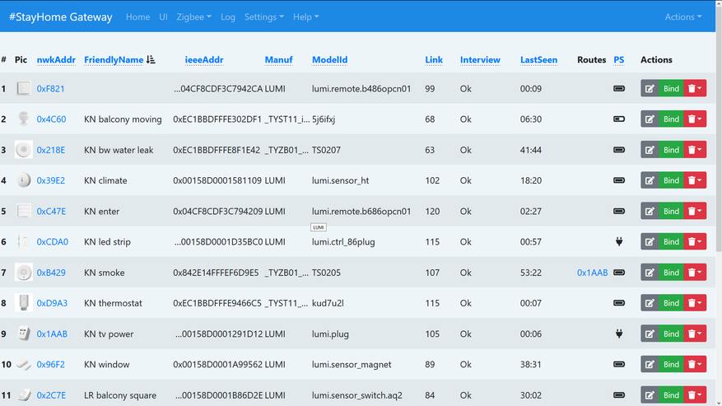Edit the KN enter device
The width and height of the screenshot is (722, 406).
click(650, 211)
